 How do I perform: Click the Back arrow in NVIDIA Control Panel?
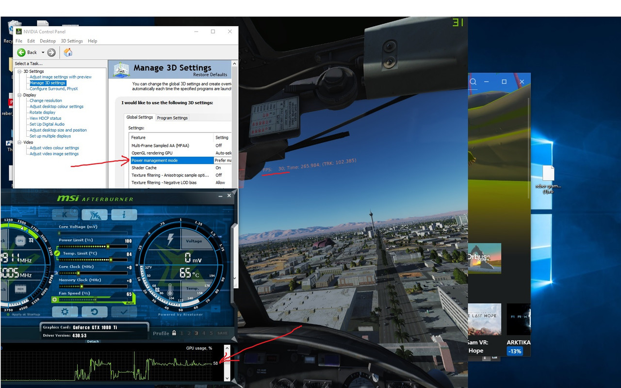[x=21, y=52]
